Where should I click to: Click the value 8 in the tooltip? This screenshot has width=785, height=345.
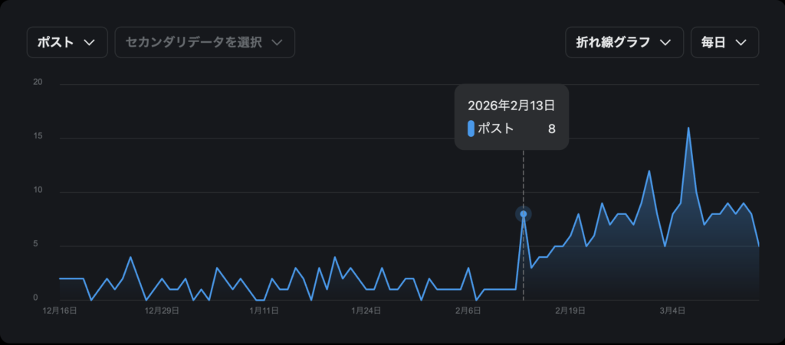coord(551,129)
